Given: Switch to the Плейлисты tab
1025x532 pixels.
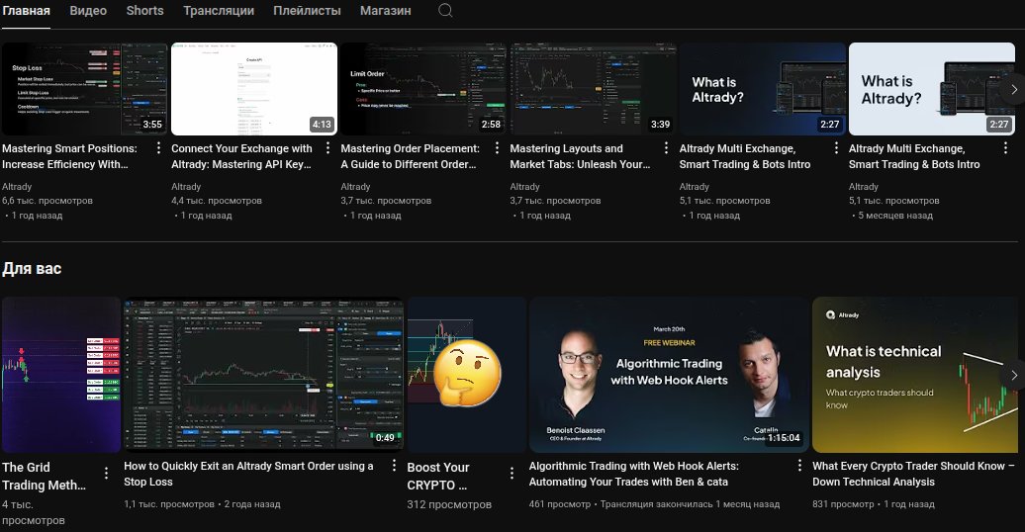Looking at the screenshot, I should pos(308,11).
